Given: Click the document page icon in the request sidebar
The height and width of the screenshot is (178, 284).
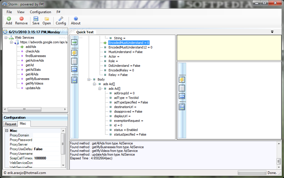Looking at the screenshot, I should [74, 61].
